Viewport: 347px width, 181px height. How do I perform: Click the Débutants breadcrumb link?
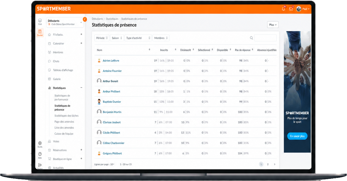(97, 19)
